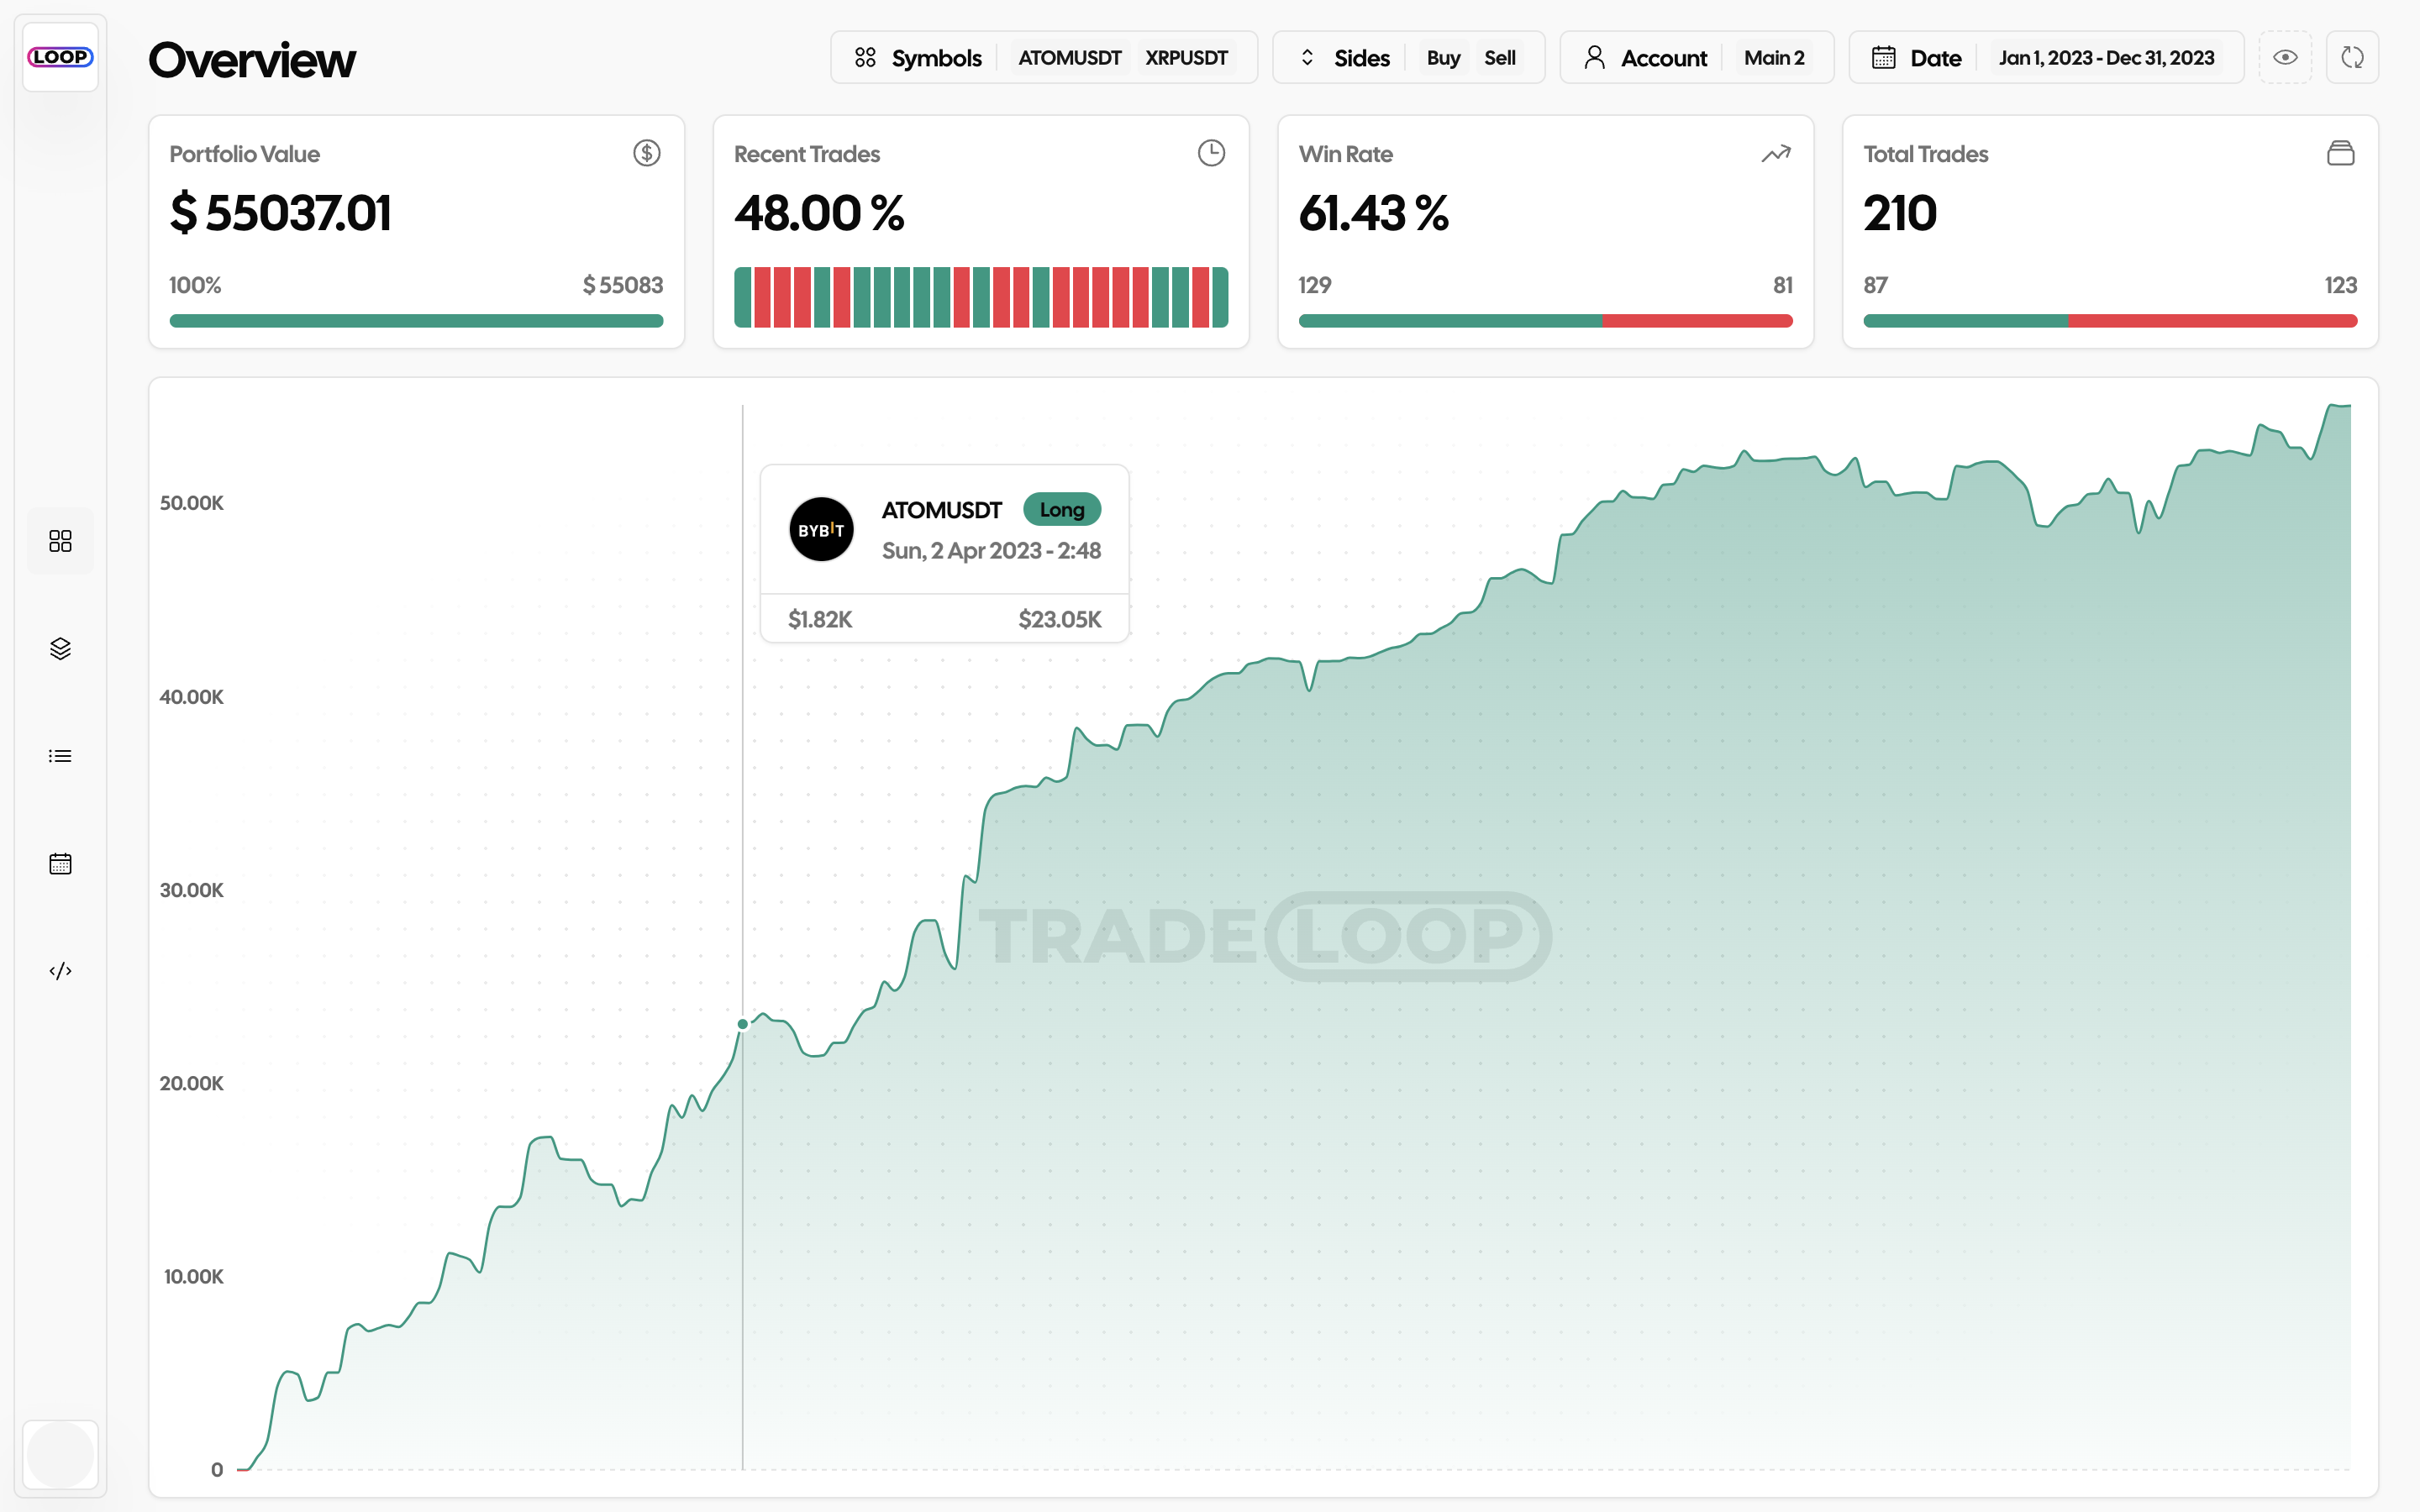Open the dashboard grid sidebar icon

[x=60, y=541]
